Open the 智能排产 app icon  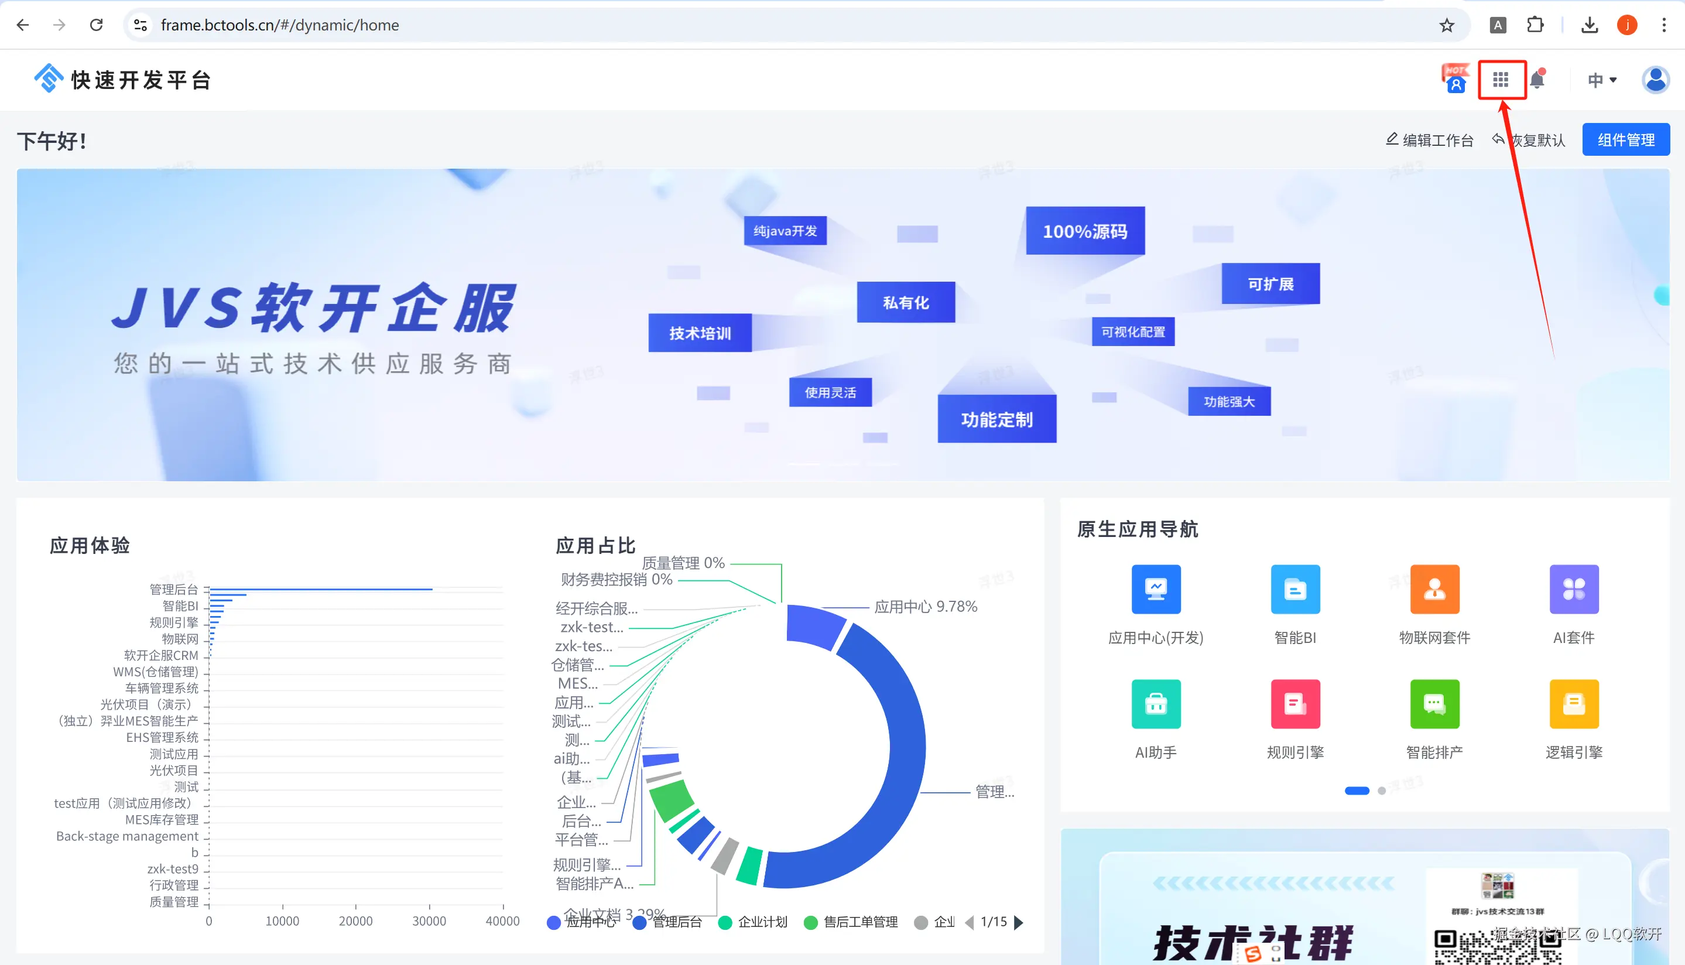click(1434, 704)
